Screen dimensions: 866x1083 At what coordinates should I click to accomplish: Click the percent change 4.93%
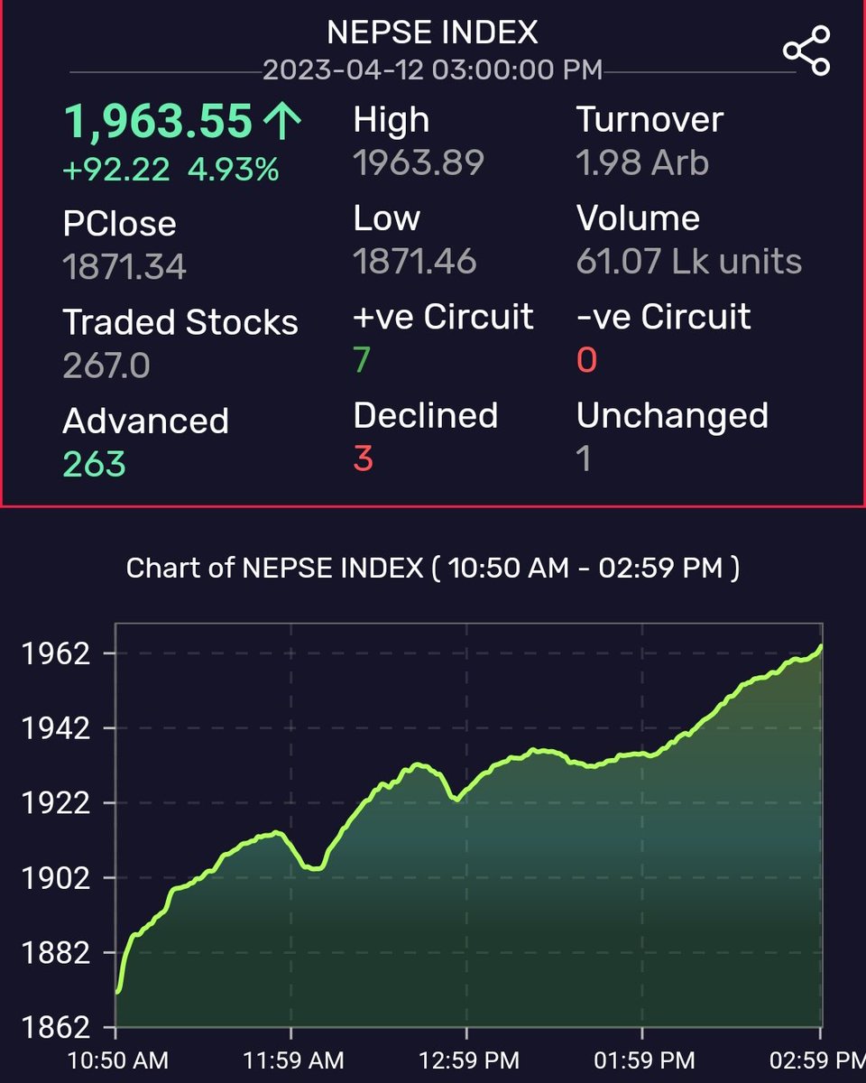234,170
